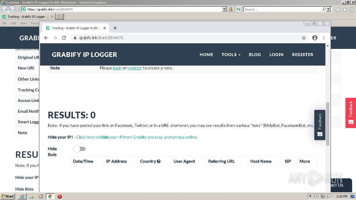This screenshot has height=200, width=356.
Task: Click Chrome page vertical scrollbar
Action: coord(328,124)
